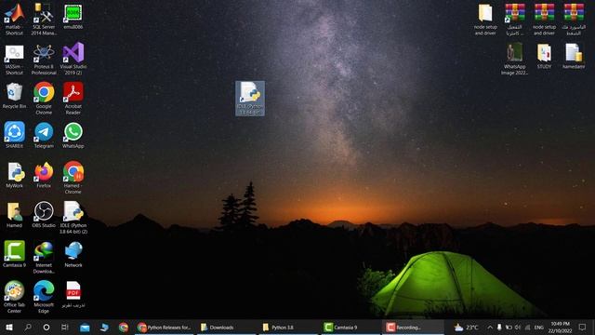
Task: Switch to Python Releases Chrome window
Action: tap(165, 327)
